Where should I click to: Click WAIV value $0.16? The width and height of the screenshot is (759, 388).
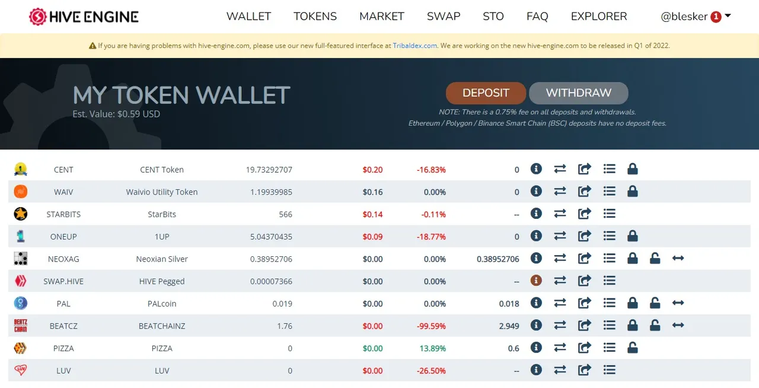373,192
